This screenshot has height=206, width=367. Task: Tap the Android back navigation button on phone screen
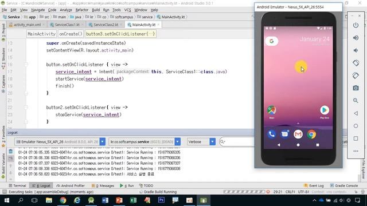tap(279, 145)
